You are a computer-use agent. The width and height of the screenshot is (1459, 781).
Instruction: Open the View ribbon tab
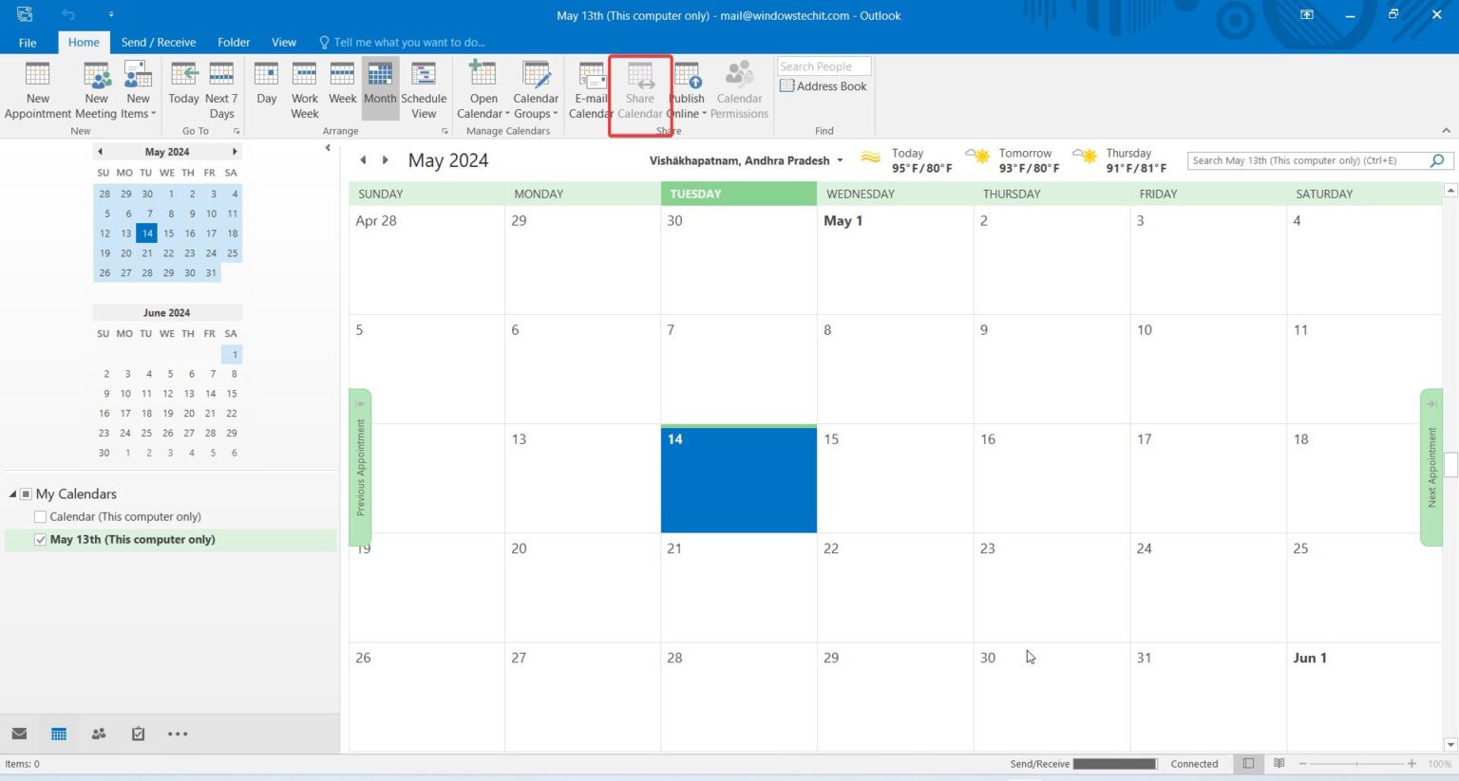283,42
